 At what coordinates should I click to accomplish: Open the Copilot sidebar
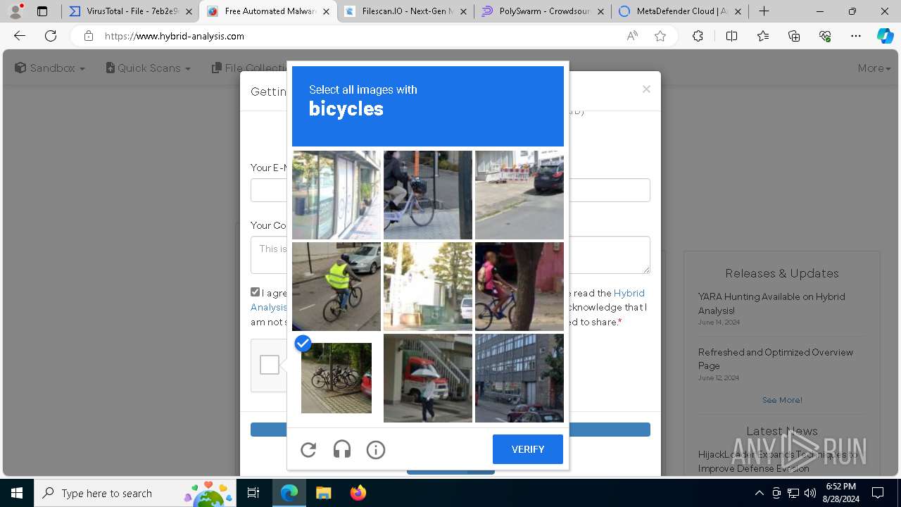tap(885, 36)
